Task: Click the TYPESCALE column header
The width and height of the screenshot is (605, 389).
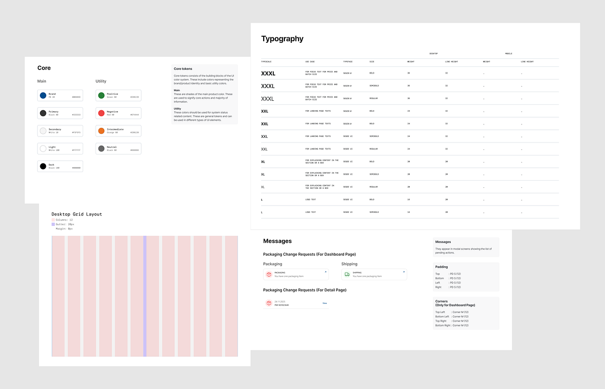Action: [x=266, y=61]
